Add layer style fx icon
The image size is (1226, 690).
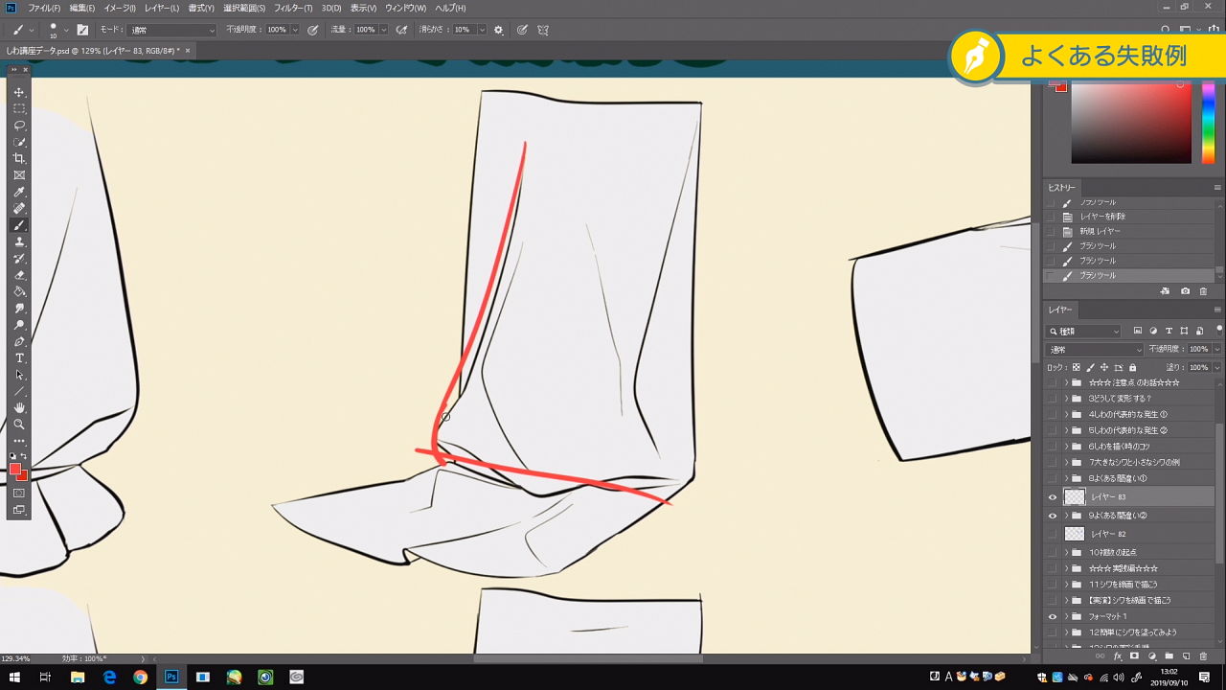tap(1117, 656)
